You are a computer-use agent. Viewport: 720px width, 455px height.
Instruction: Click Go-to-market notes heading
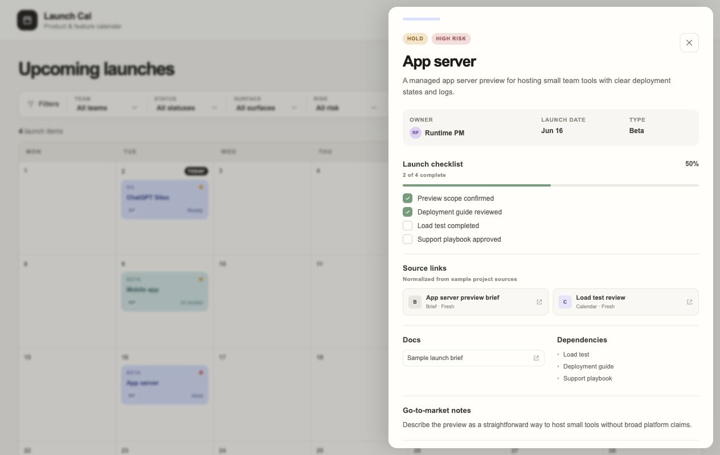coord(437,410)
